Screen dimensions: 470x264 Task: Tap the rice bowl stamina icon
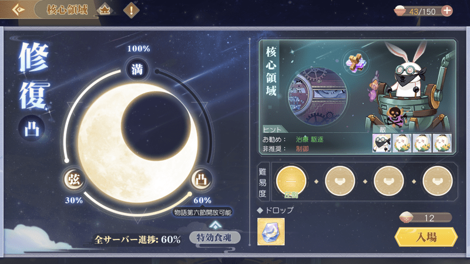tap(400, 11)
